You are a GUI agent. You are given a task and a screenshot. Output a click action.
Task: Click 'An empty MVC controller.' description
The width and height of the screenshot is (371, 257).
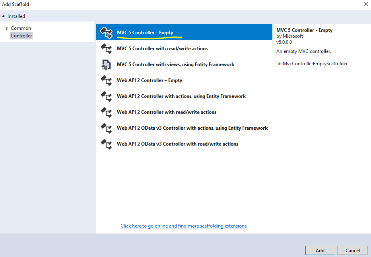pyautogui.click(x=303, y=51)
